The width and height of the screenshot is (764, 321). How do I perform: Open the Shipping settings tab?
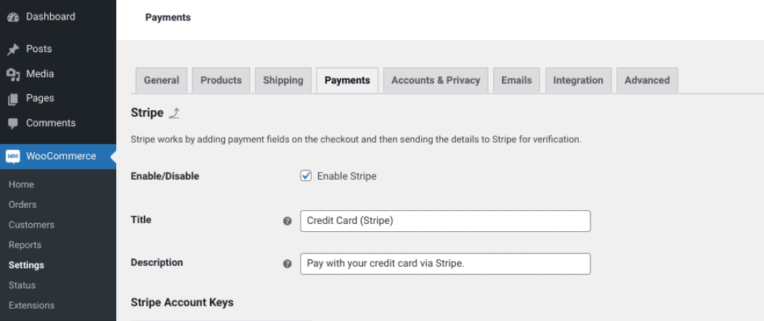pos(283,80)
